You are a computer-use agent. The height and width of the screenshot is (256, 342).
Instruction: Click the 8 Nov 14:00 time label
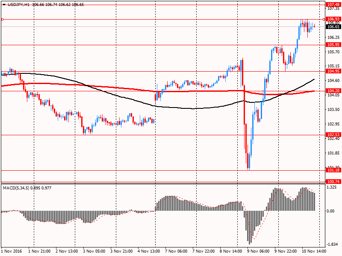coord(231,251)
